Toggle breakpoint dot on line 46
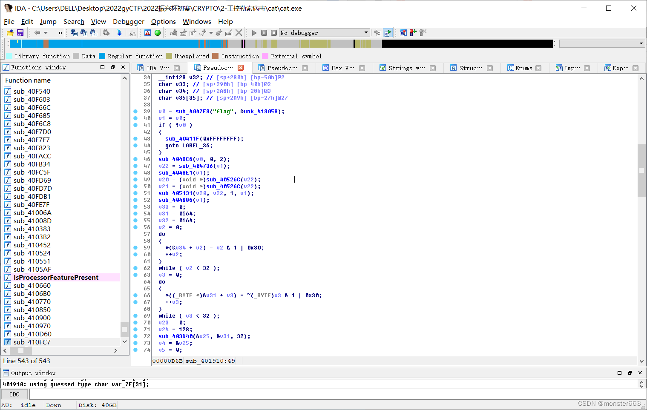The width and height of the screenshot is (647, 410). pos(135,159)
